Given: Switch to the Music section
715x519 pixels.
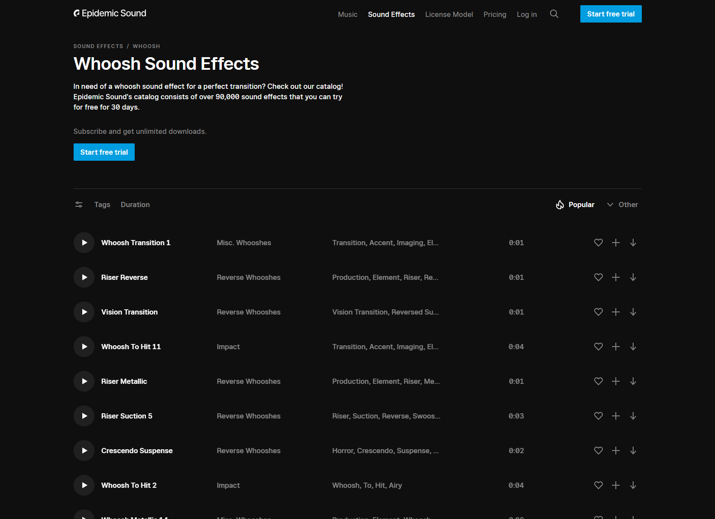Looking at the screenshot, I should [347, 14].
